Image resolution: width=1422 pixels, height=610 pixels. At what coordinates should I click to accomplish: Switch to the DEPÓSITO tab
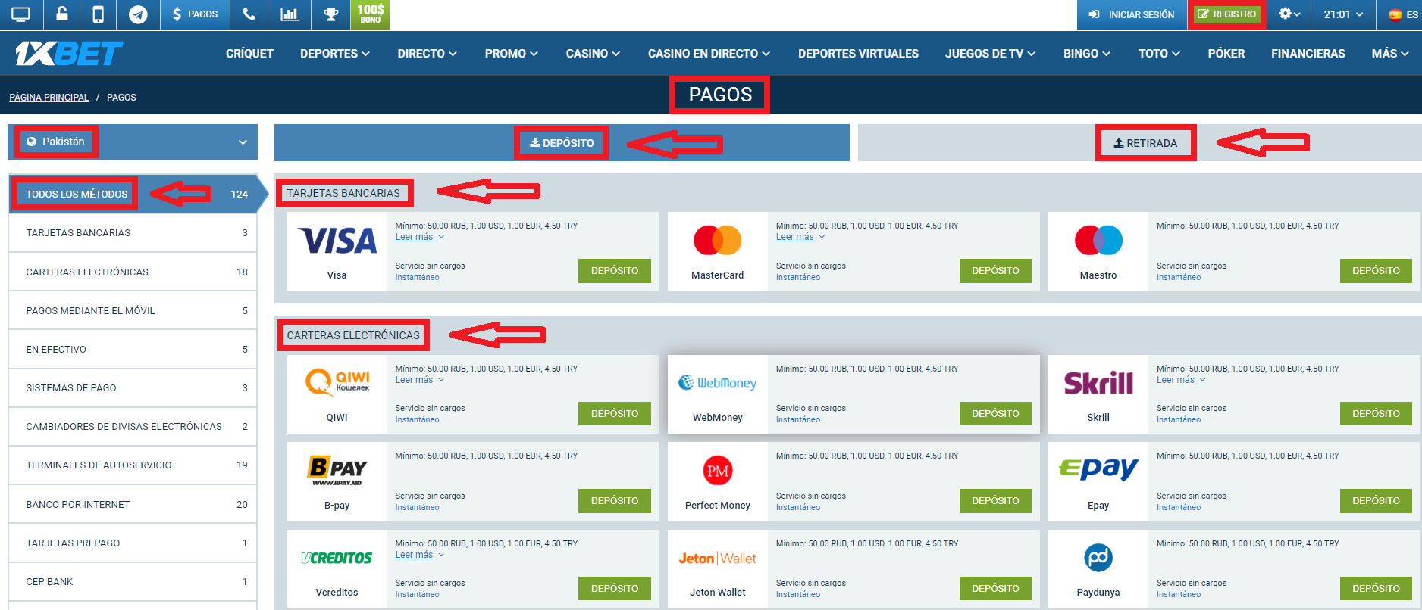coord(562,143)
